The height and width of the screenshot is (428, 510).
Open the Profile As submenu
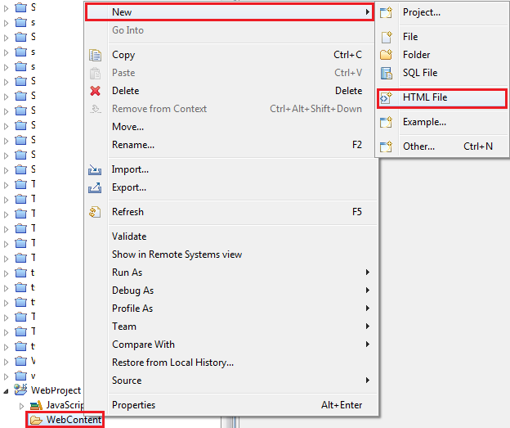[230, 309]
